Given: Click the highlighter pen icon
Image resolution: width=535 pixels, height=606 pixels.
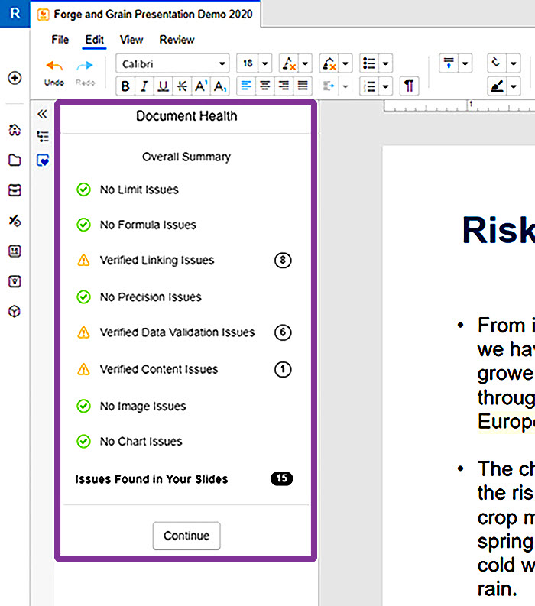Looking at the screenshot, I should click(x=497, y=86).
